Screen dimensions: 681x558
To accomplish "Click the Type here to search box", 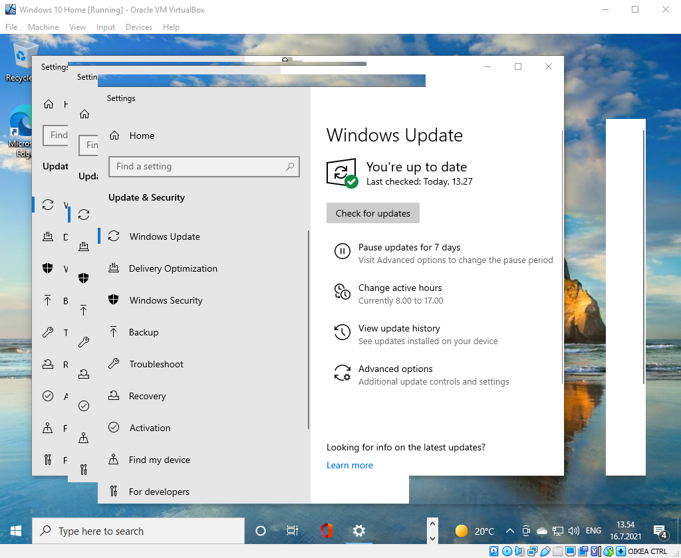I will (138, 531).
